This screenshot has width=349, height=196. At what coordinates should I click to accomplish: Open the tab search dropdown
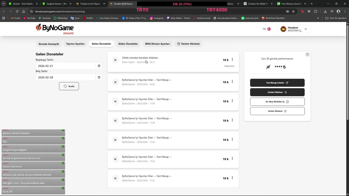(x=4, y=4)
